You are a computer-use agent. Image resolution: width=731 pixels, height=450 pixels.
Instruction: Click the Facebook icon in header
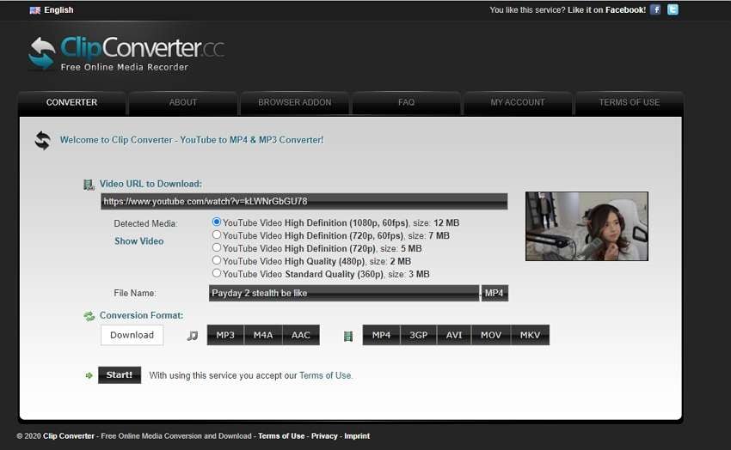655,9
